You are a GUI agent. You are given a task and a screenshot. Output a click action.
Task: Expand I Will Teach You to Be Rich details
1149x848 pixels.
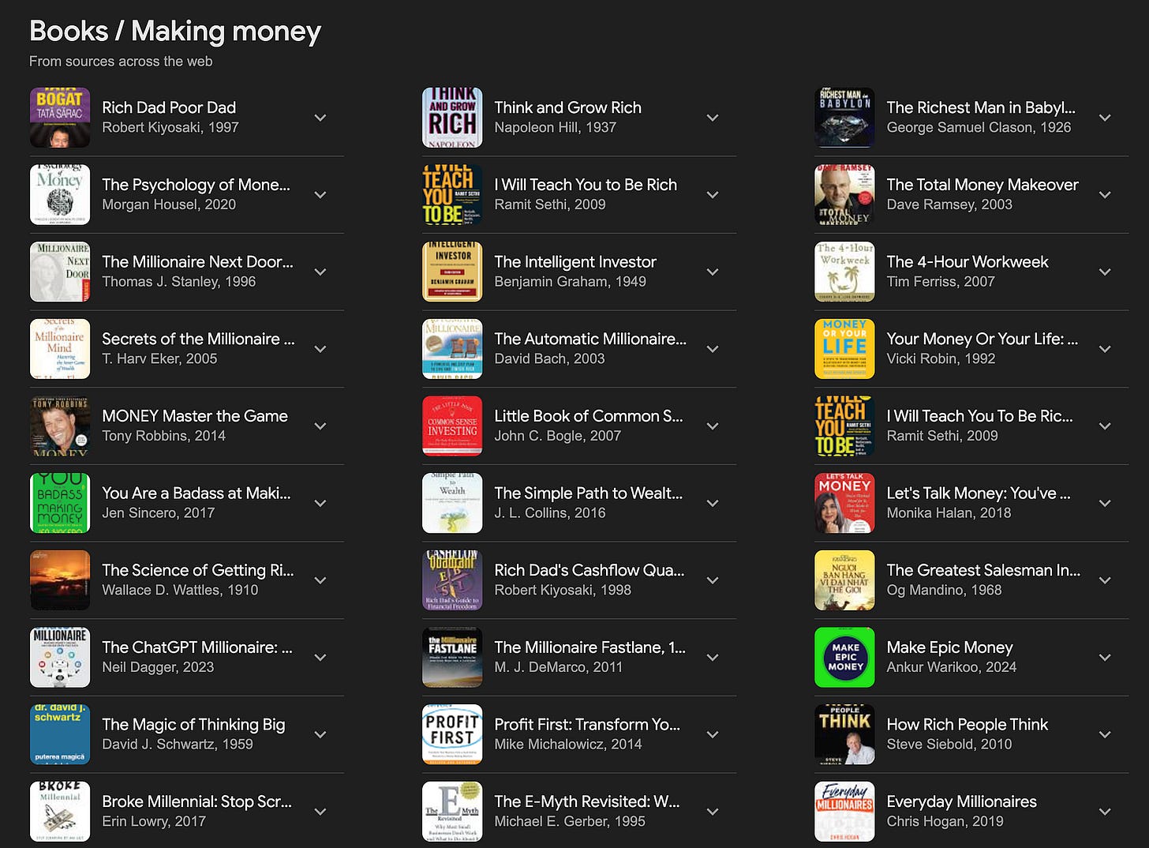[713, 195]
